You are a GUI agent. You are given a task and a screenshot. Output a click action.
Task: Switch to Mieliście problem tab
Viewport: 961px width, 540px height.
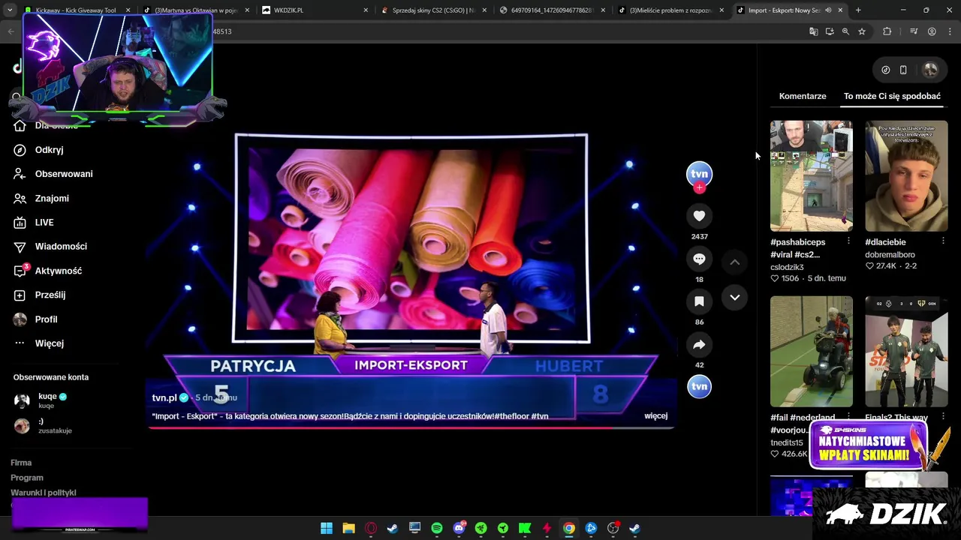pos(671,10)
